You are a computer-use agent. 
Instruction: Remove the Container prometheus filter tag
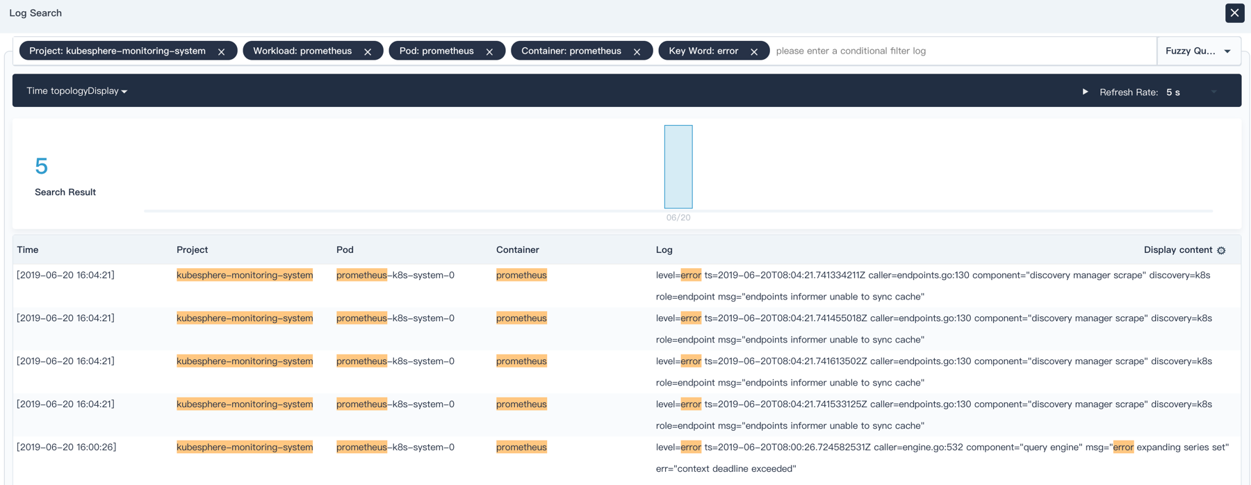(637, 51)
